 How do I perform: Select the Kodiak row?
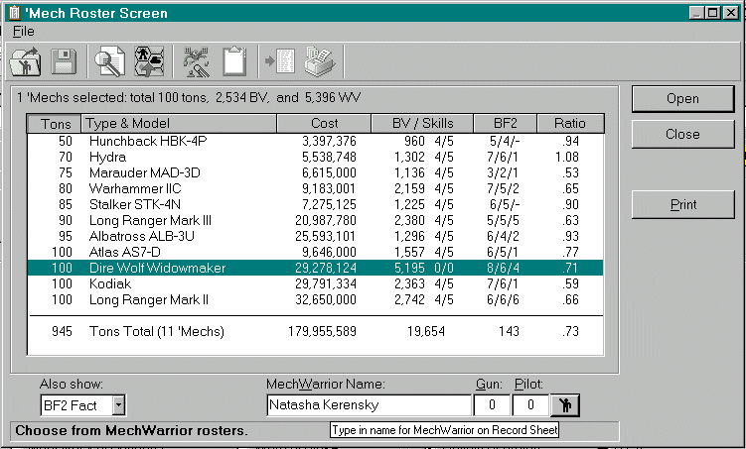tap(316, 283)
